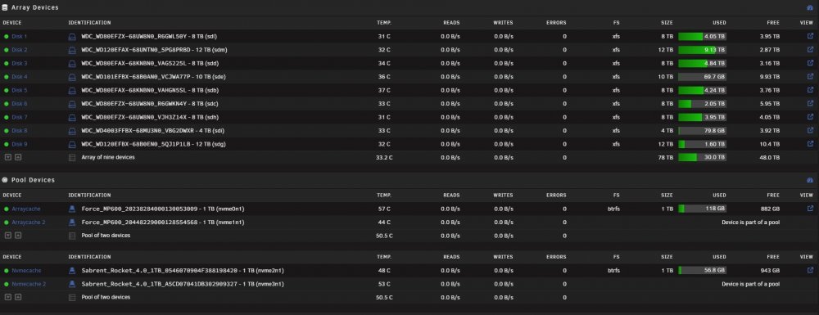Click the Pool Devices dashboard icon at right
Screen dimensions: 819x315
click(810, 180)
